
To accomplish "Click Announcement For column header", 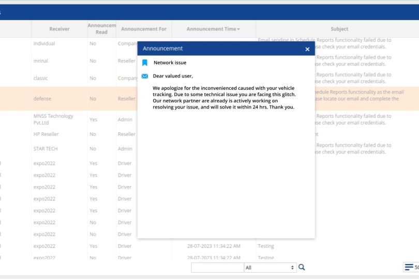I will [144, 29].
